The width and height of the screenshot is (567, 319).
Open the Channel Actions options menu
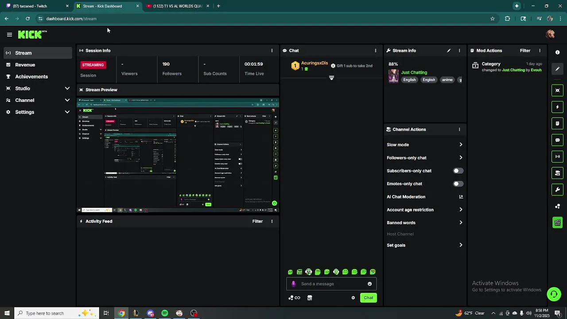[459, 129]
